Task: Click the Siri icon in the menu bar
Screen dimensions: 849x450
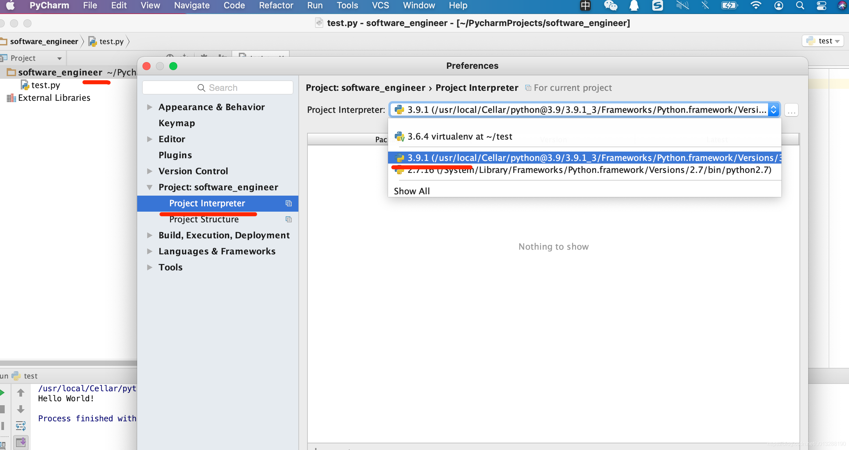Action: tap(842, 6)
